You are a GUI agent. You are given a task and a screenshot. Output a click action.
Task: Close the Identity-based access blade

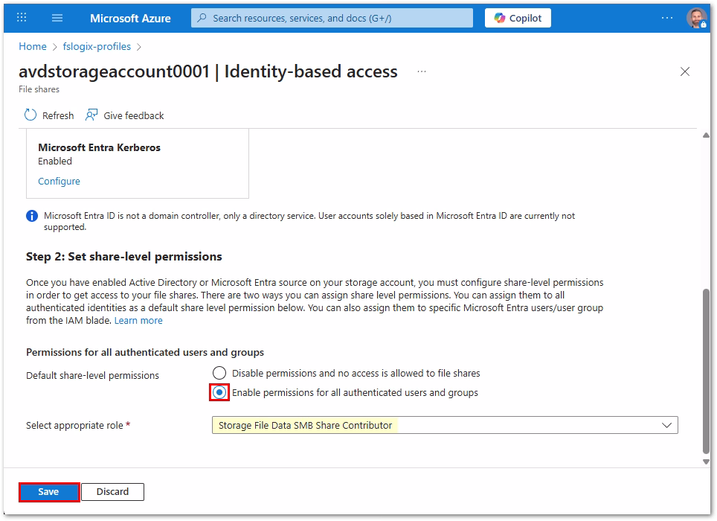tap(684, 71)
